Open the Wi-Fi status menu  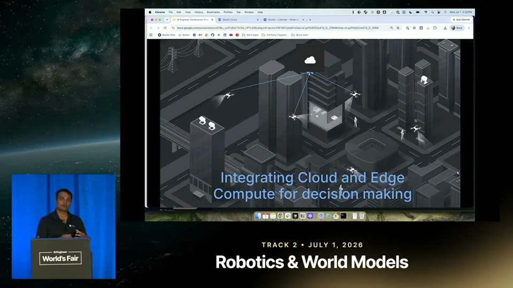[426, 12]
